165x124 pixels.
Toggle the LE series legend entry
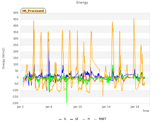pos(74,119)
